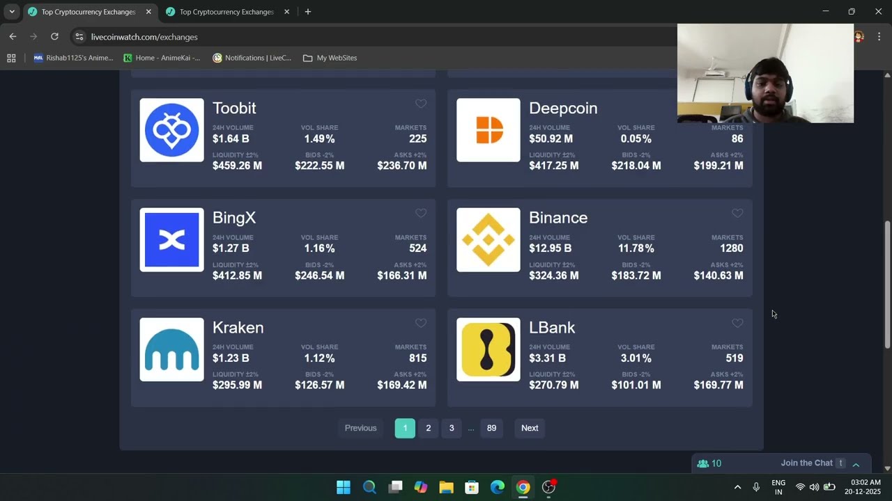
Task: Favorite Binance with its heart icon
Action: point(737,214)
